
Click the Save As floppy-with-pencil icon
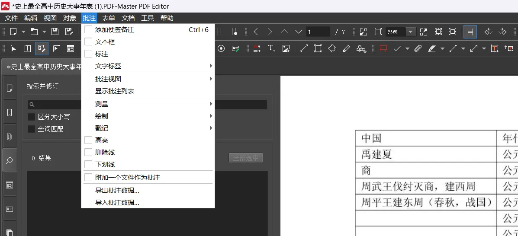(x=69, y=32)
